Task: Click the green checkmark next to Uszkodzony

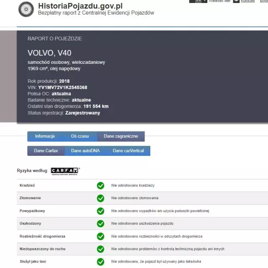Action: 100,223
